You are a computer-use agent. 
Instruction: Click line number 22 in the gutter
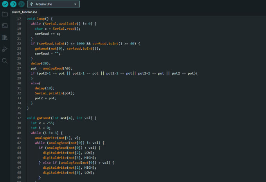(x=19, y=44)
